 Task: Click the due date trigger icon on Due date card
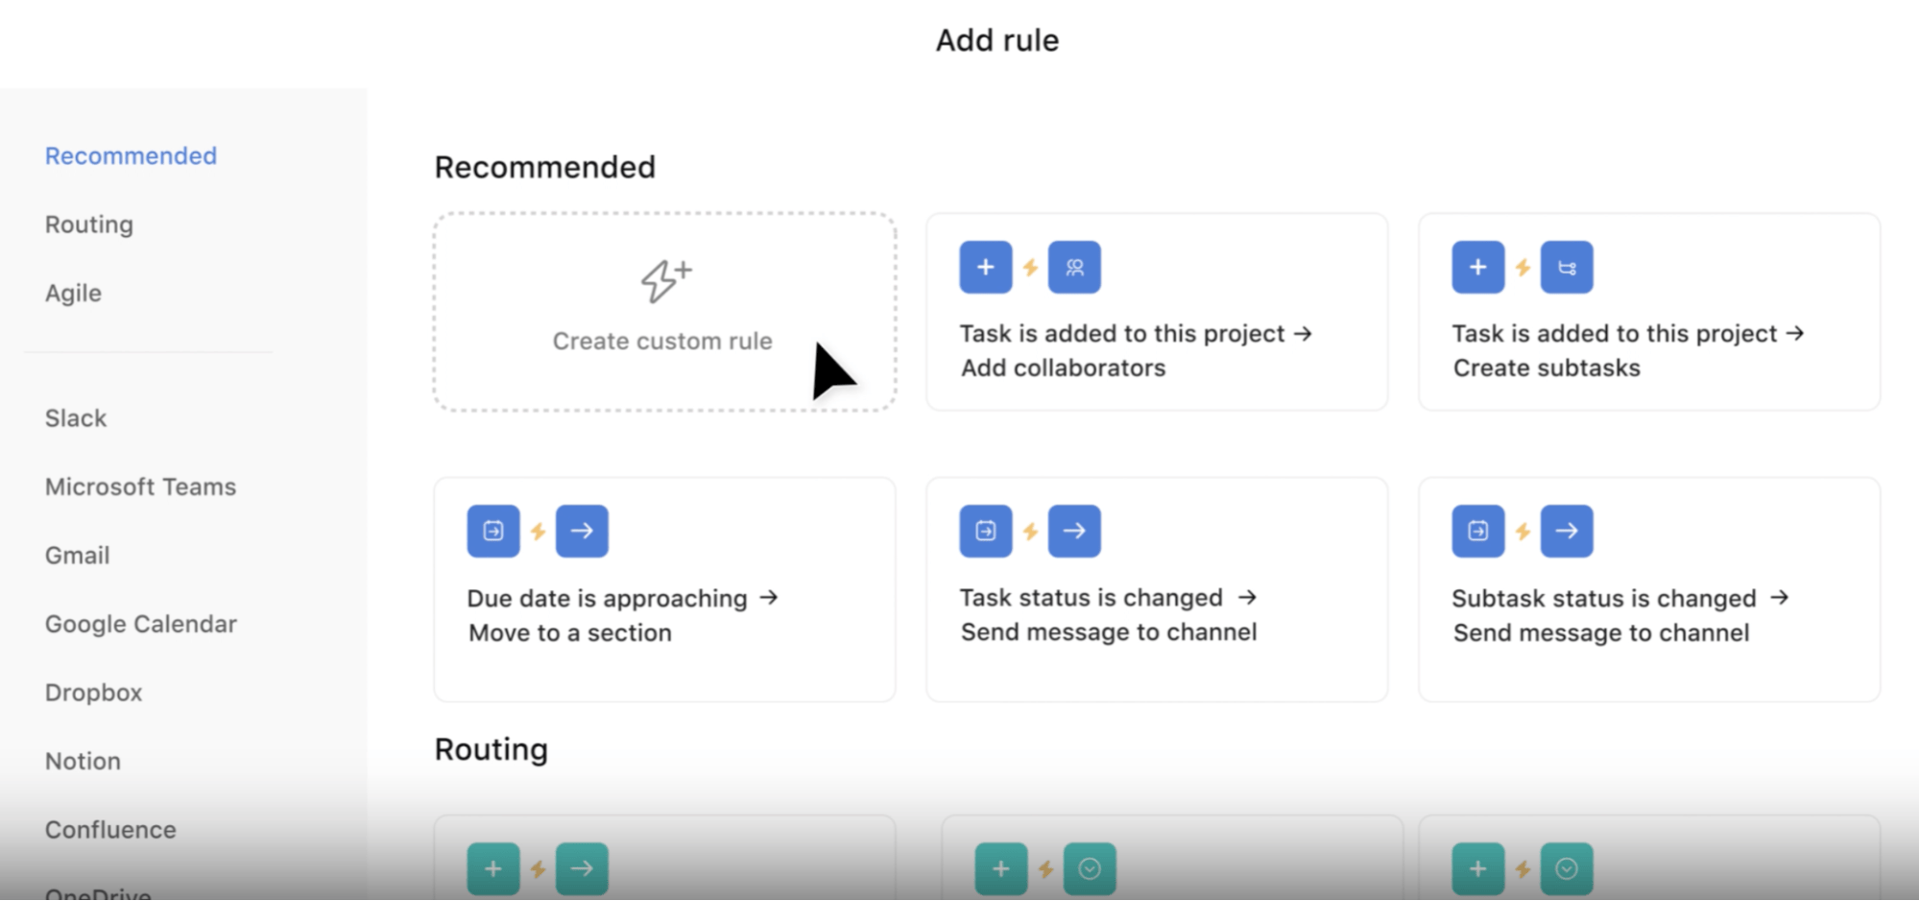492,531
